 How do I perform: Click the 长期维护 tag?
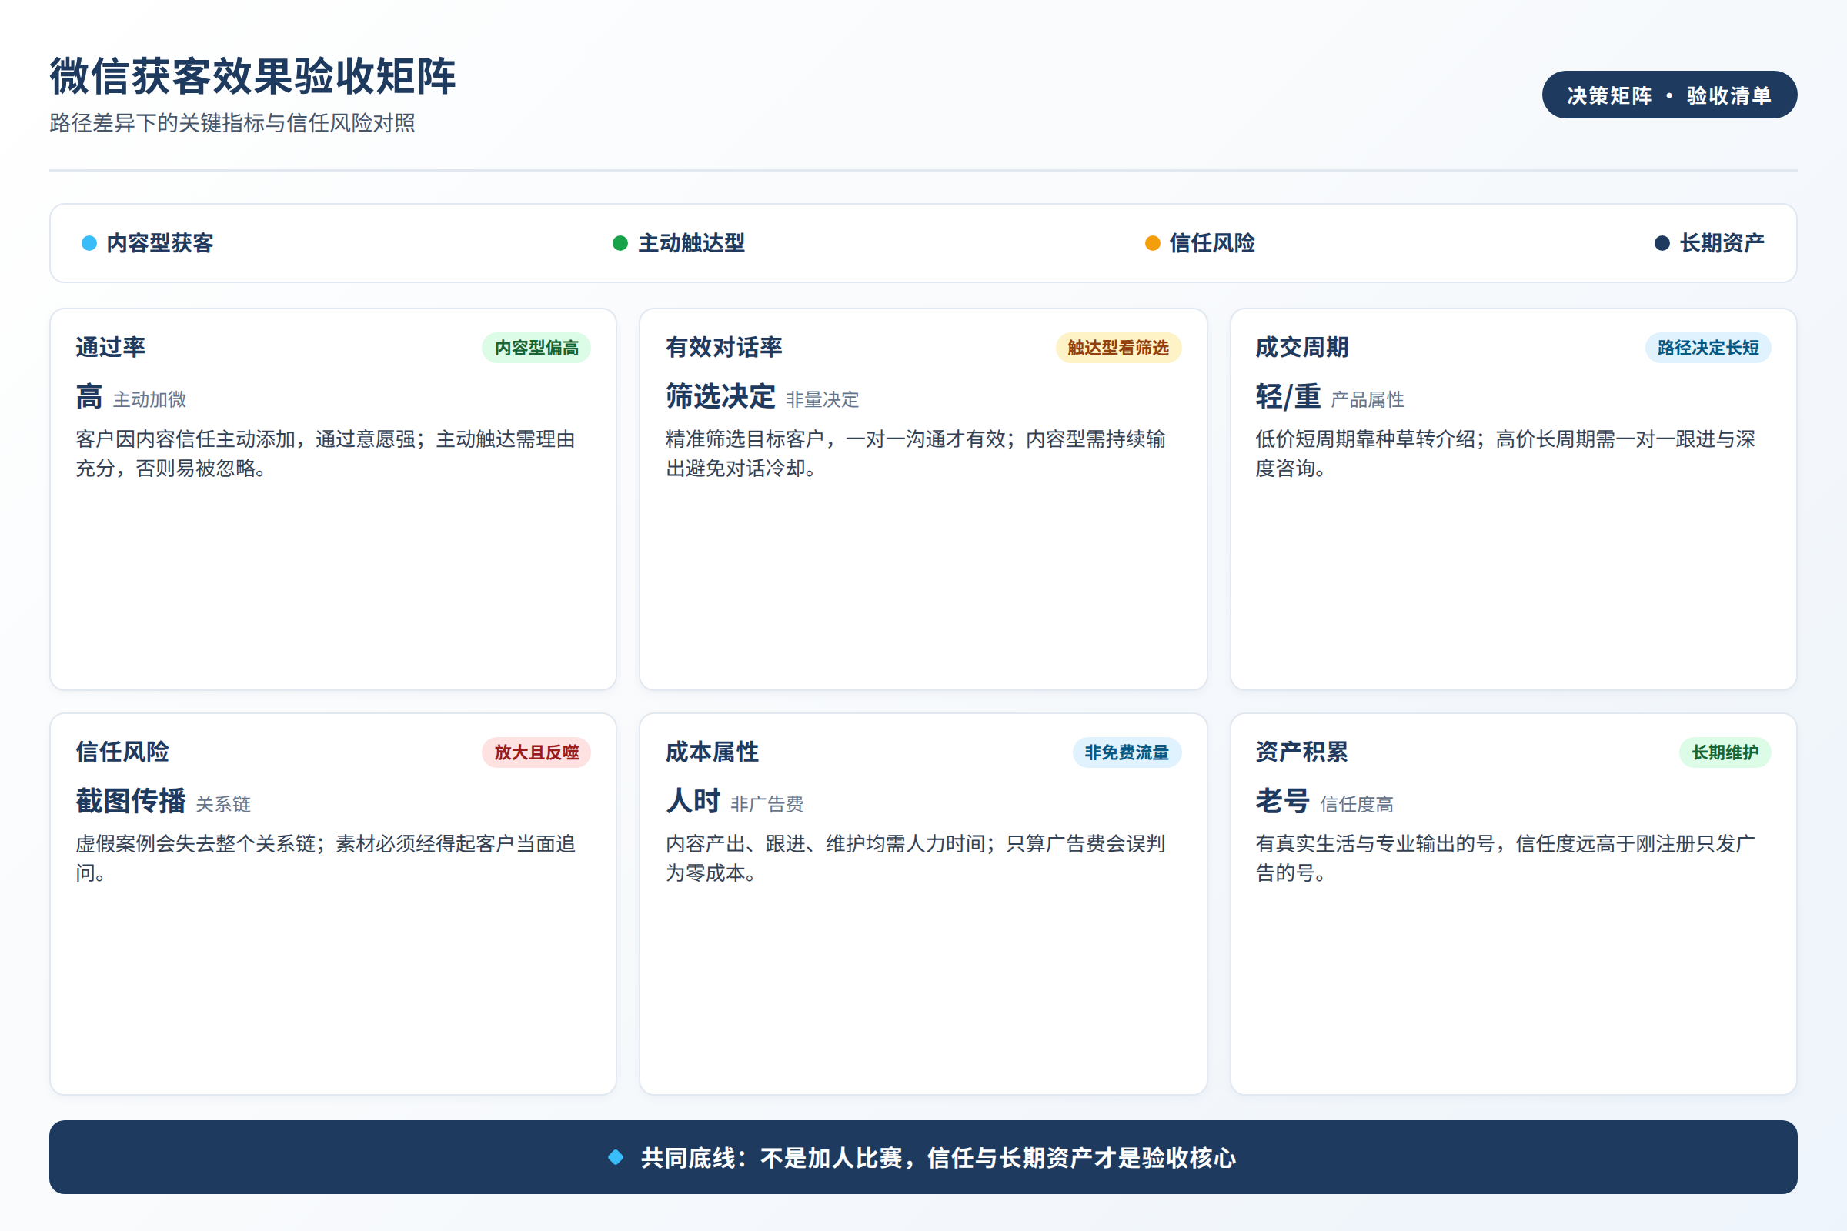[1725, 752]
